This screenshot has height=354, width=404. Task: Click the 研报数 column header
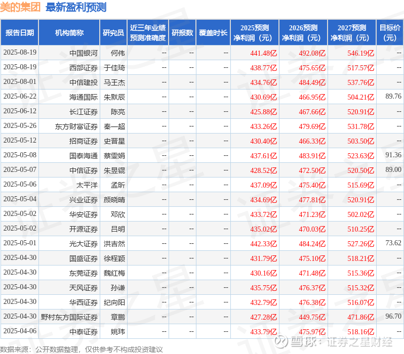182,33
